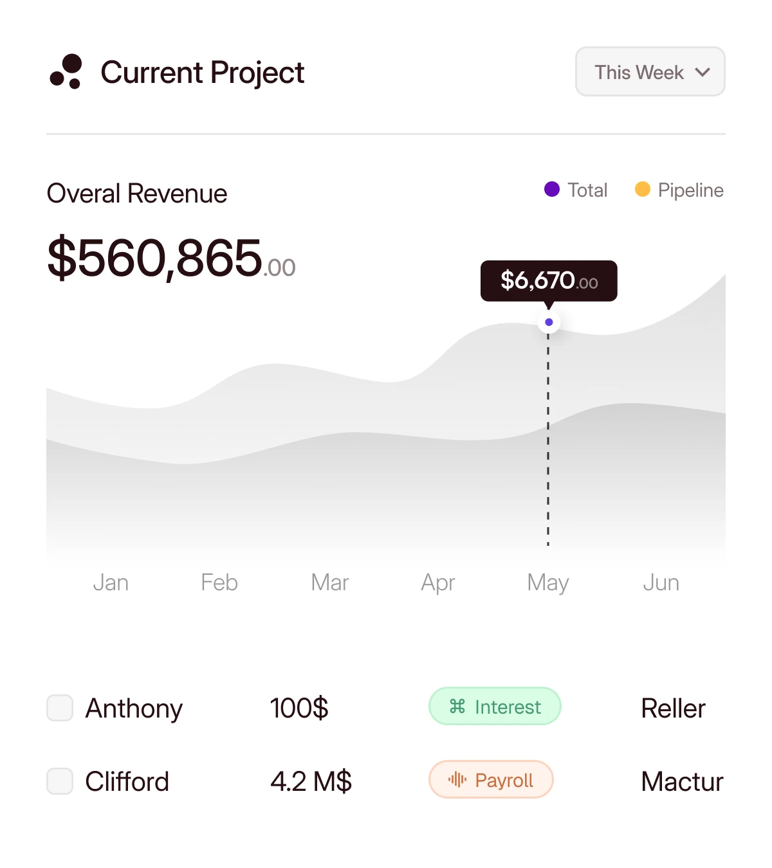Click the chevron arrow beside This Week
The width and height of the screenshot is (772, 868).
tap(703, 72)
